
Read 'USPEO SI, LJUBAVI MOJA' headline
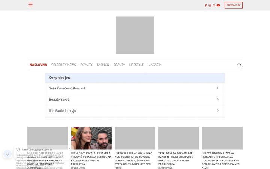click(x=133, y=160)
